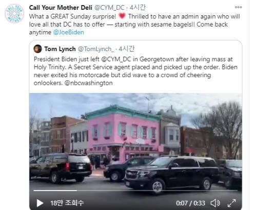Click the 0:07 / 0:33 time display
This screenshot has height=210, width=255.
190,203
